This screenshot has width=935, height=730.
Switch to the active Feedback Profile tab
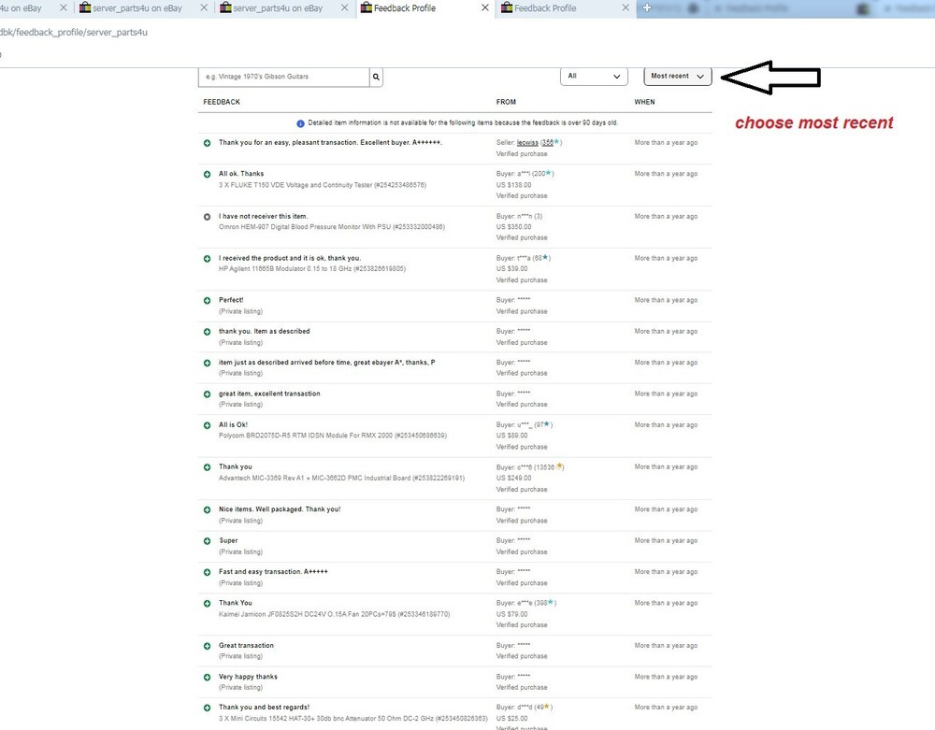(x=410, y=8)
